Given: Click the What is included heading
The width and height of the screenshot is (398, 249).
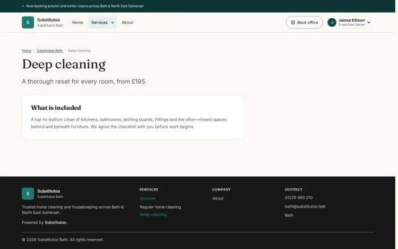Looking at the screenshot, I should pyautogui.click(x=56, y=107).
